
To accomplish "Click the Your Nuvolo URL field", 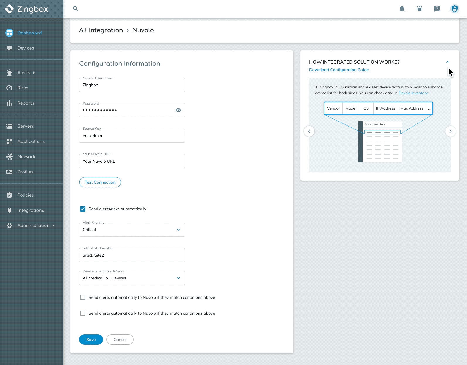I will pyautogui.click(x=132, y=161).
